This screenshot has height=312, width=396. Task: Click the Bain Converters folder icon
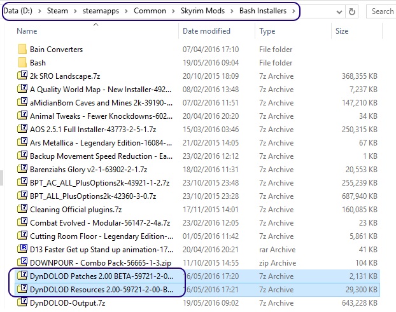[22, 49]
